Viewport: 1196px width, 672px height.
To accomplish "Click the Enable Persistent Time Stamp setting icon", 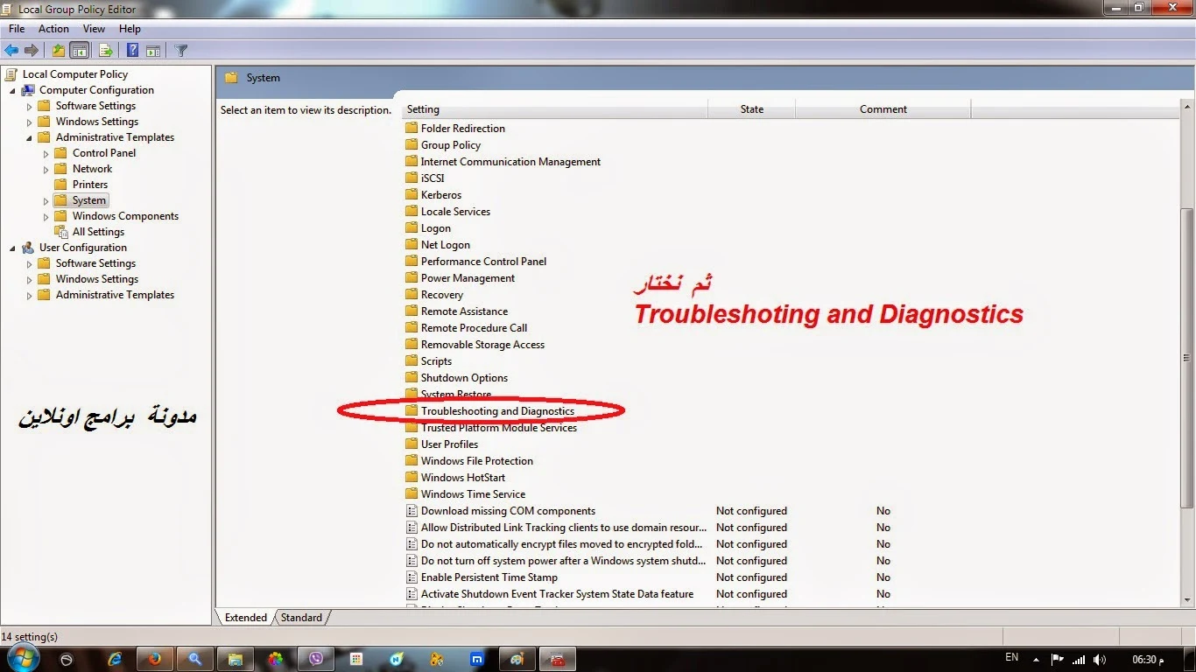I will pyautogui.click(x=412, y=577).
